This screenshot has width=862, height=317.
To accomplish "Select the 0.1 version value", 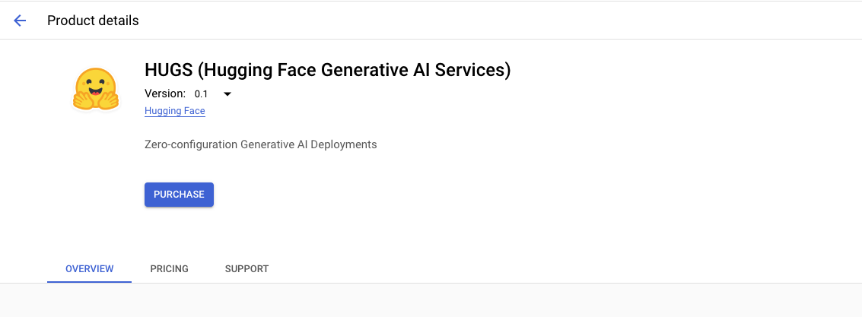I will coord(201,94).
